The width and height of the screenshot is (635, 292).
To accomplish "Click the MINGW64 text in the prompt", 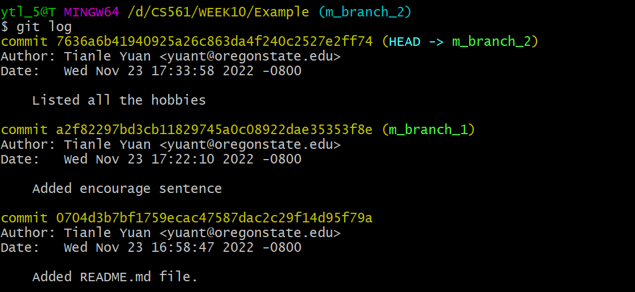I will [92, 12].
